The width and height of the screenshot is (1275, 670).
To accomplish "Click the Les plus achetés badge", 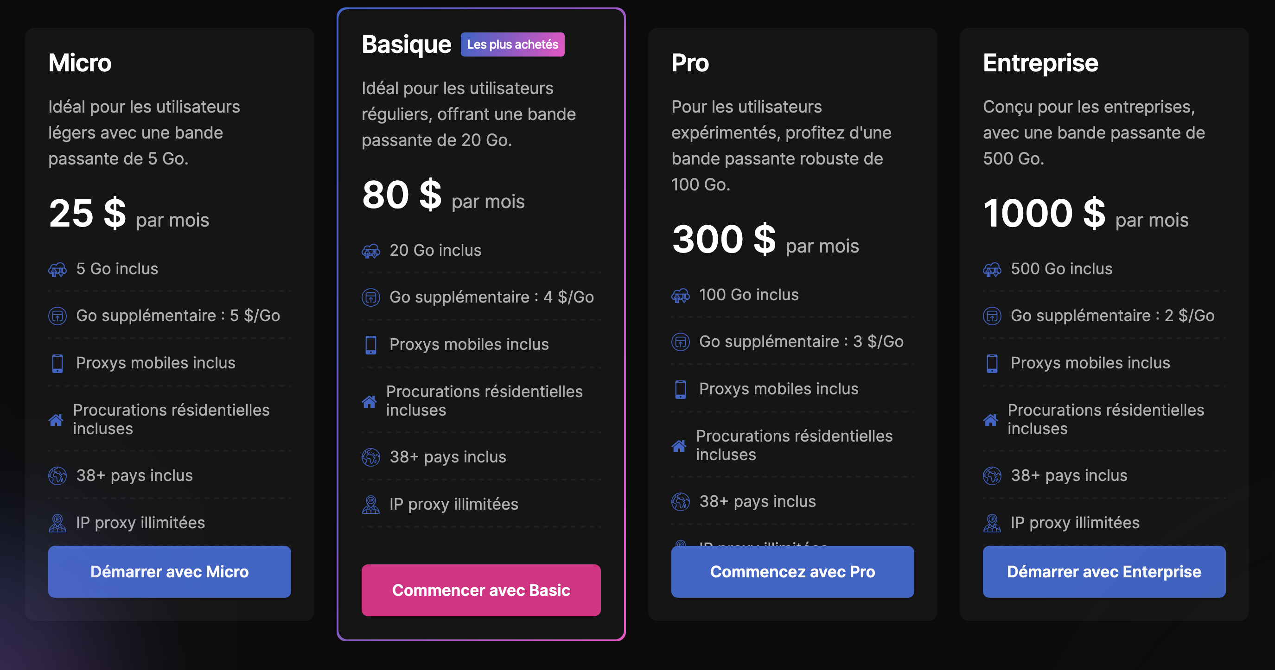I will (x=512, y=44).
